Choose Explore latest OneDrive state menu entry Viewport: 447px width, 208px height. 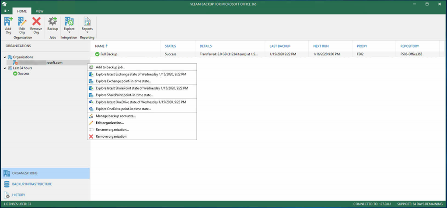point(142,102)
